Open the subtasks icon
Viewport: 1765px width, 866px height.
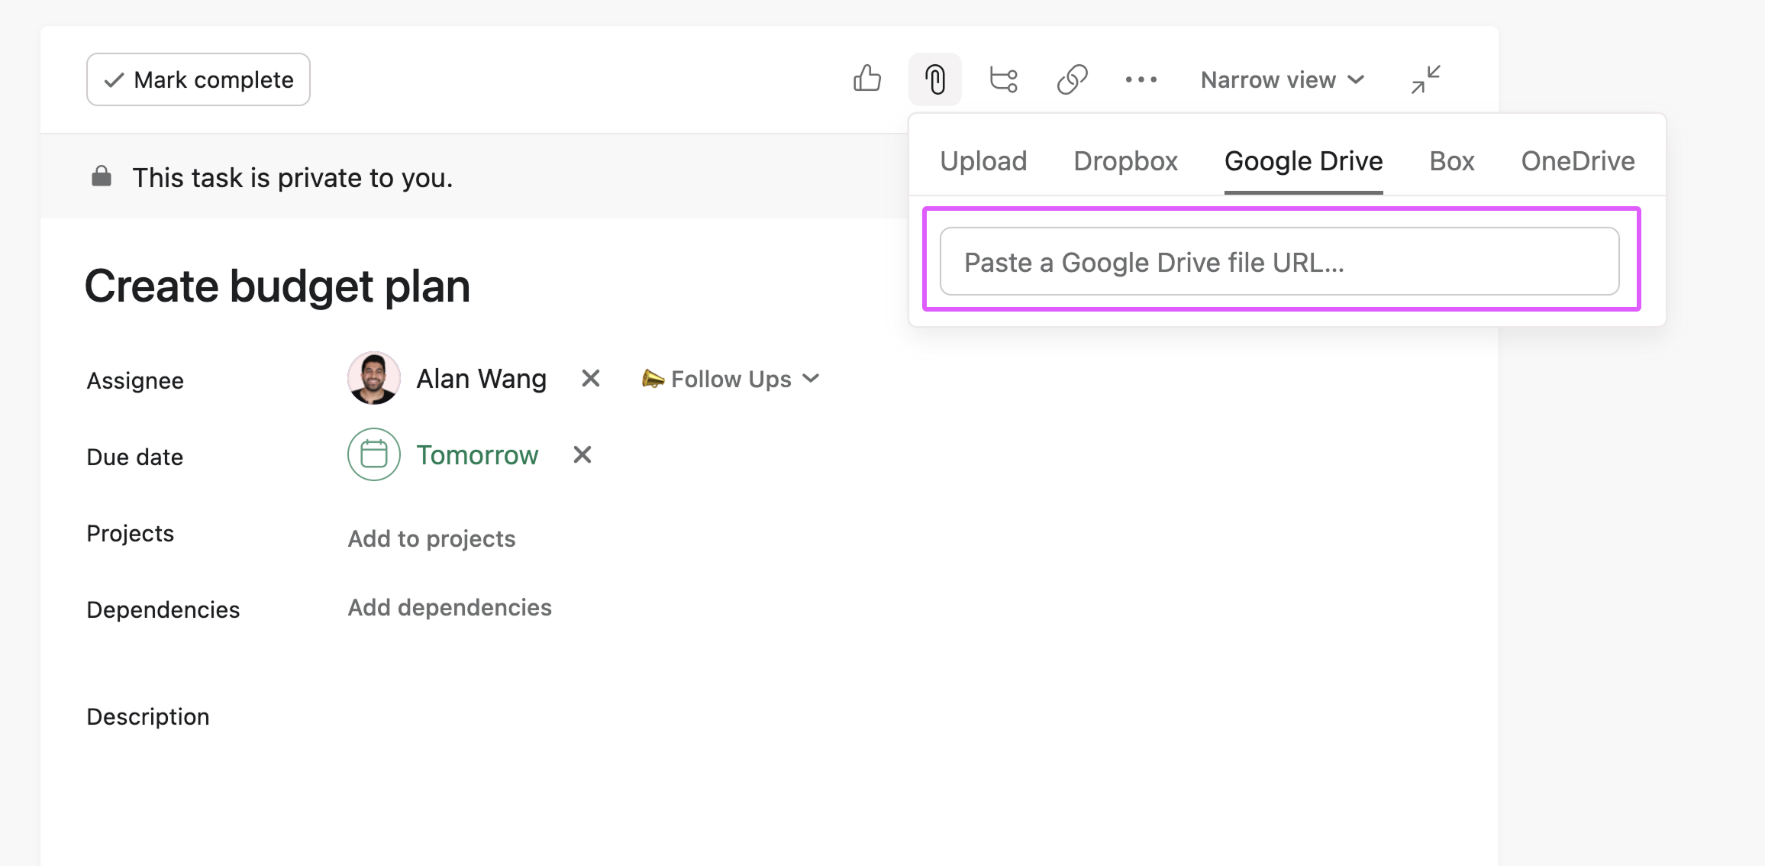click(x=1002, y=79)
